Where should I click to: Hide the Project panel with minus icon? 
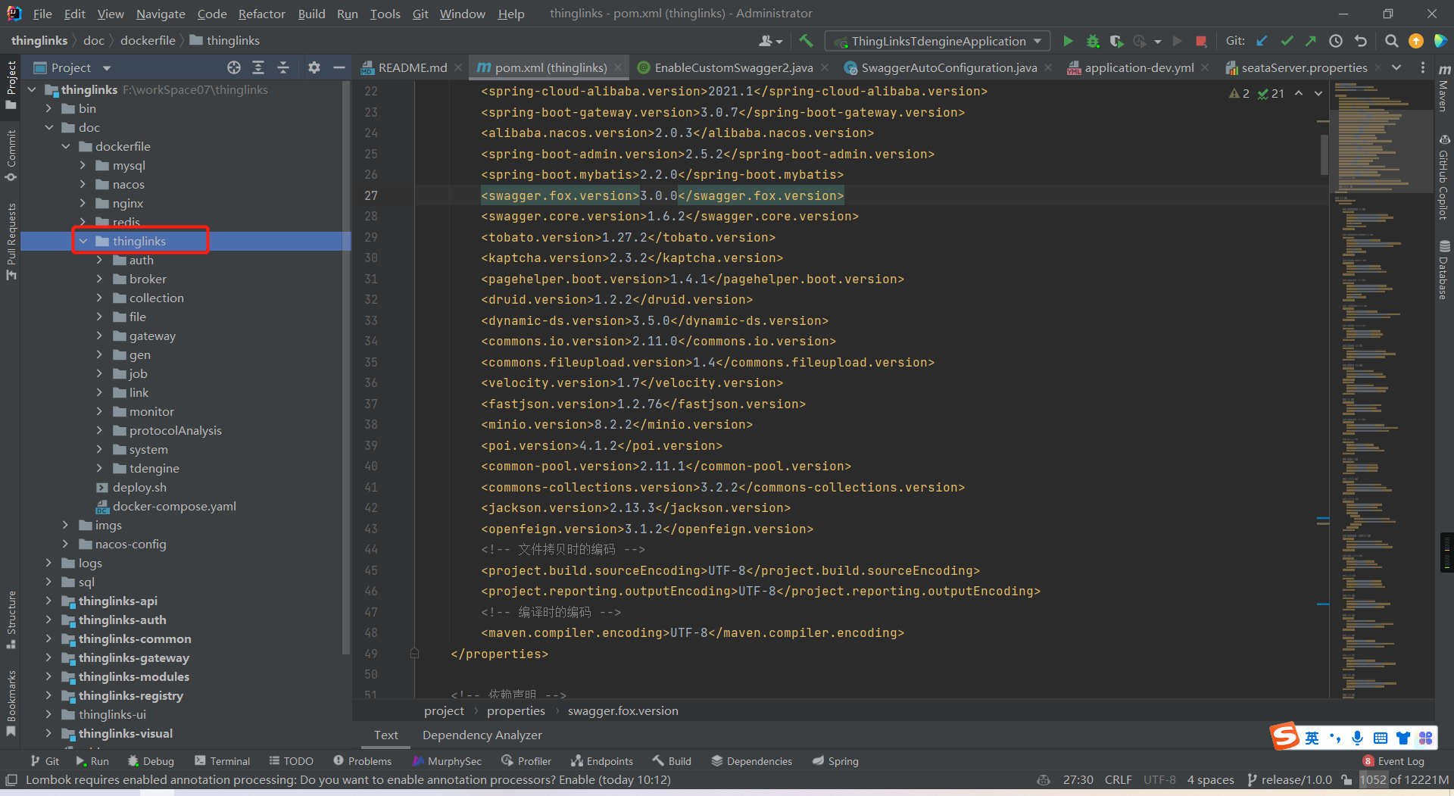(x=339, y=67)
